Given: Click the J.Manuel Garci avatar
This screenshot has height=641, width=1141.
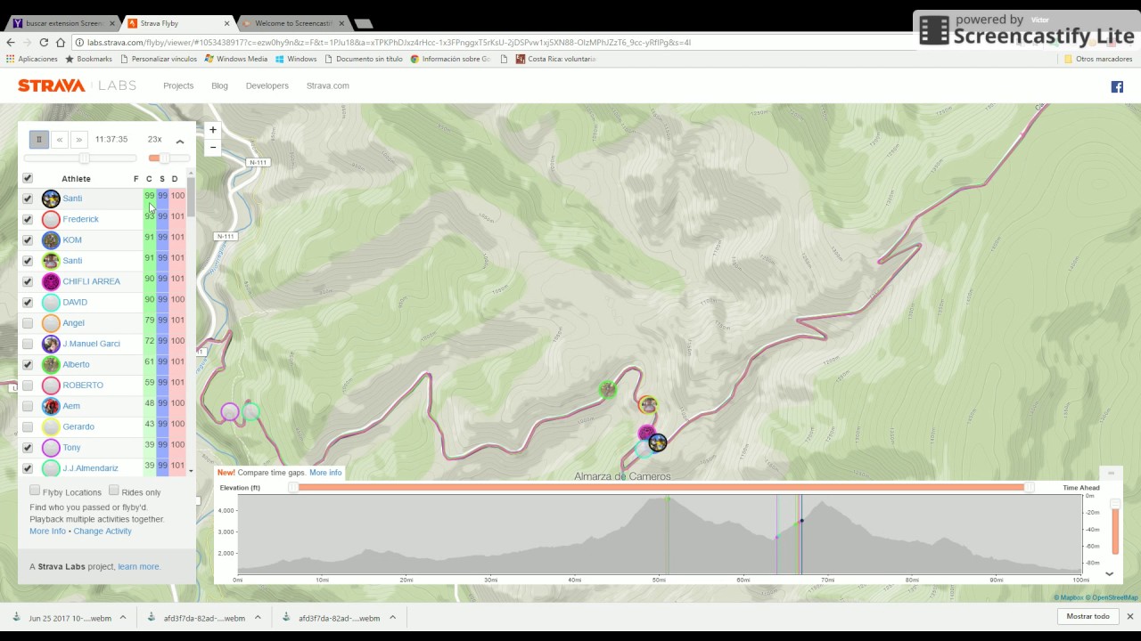Looking at the screenshot, I should (51, 344).
